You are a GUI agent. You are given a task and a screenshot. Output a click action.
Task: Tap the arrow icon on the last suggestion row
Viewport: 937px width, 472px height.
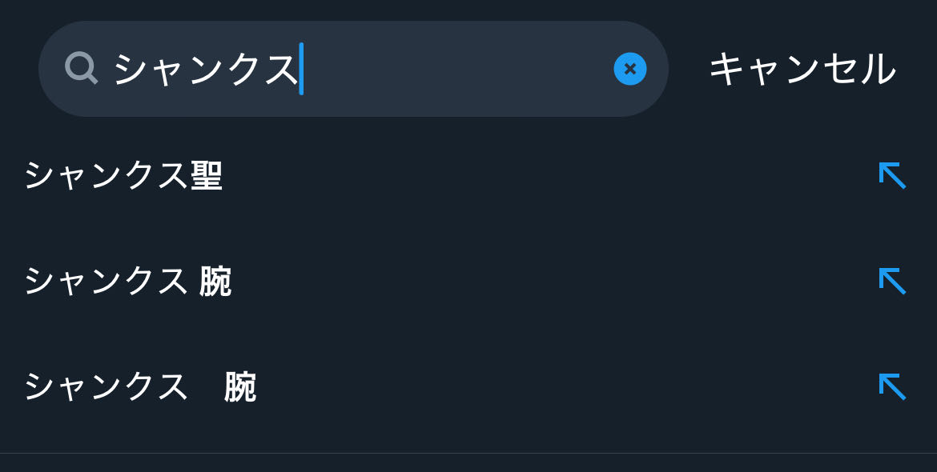pyautogui.click(x=891, y=386)
